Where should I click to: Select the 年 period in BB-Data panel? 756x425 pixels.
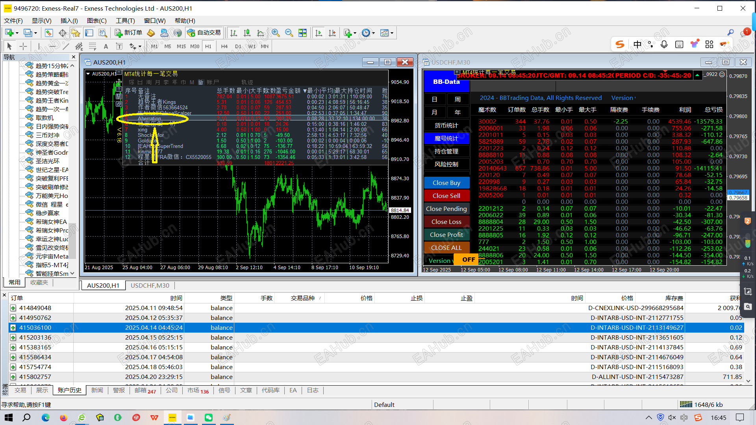(458, 113)
